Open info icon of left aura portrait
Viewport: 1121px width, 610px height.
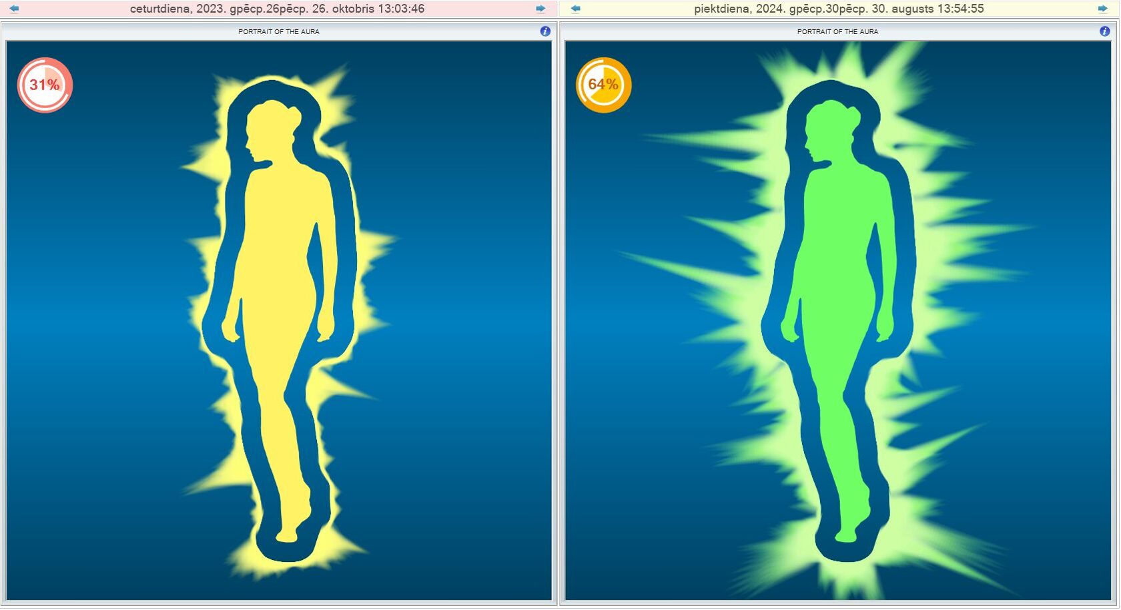pyautogui.click(x=545, y=31)
